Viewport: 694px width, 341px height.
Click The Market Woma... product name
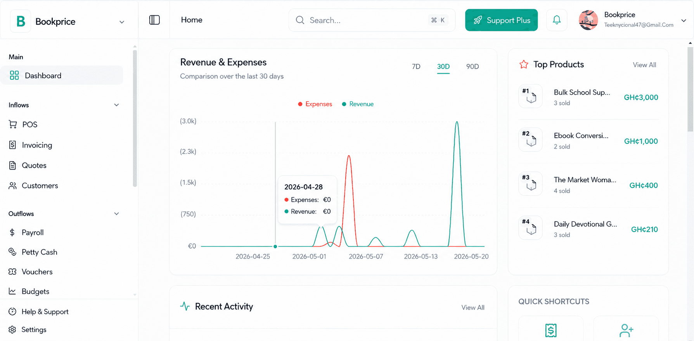tap(585, 180)
